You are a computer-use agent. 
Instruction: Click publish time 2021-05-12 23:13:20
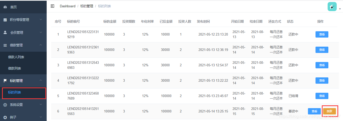(x=213, y=35)
